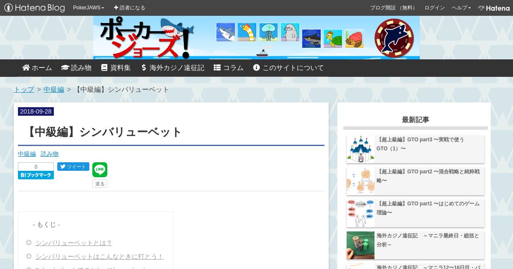Open the PokerJAWS dropdown menu
The height and width of the screenshot is (269, 513).
click(88, 8)
